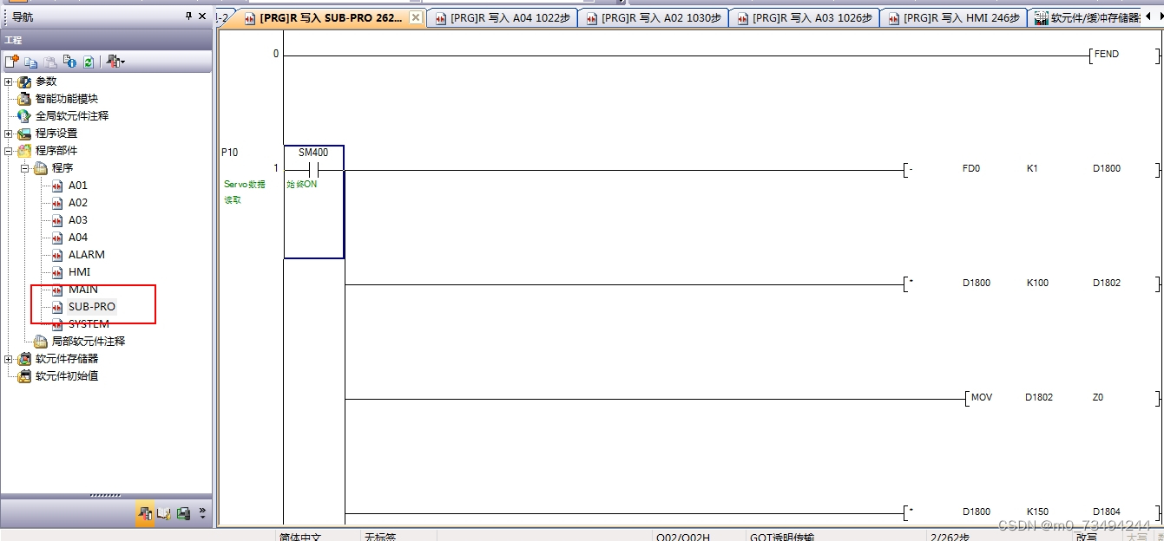Image resolution: width=1164 pixels, height=541 pixels.
Task: Open 全局软元件注释 in the project tree
Action: [x=72, y=116]
